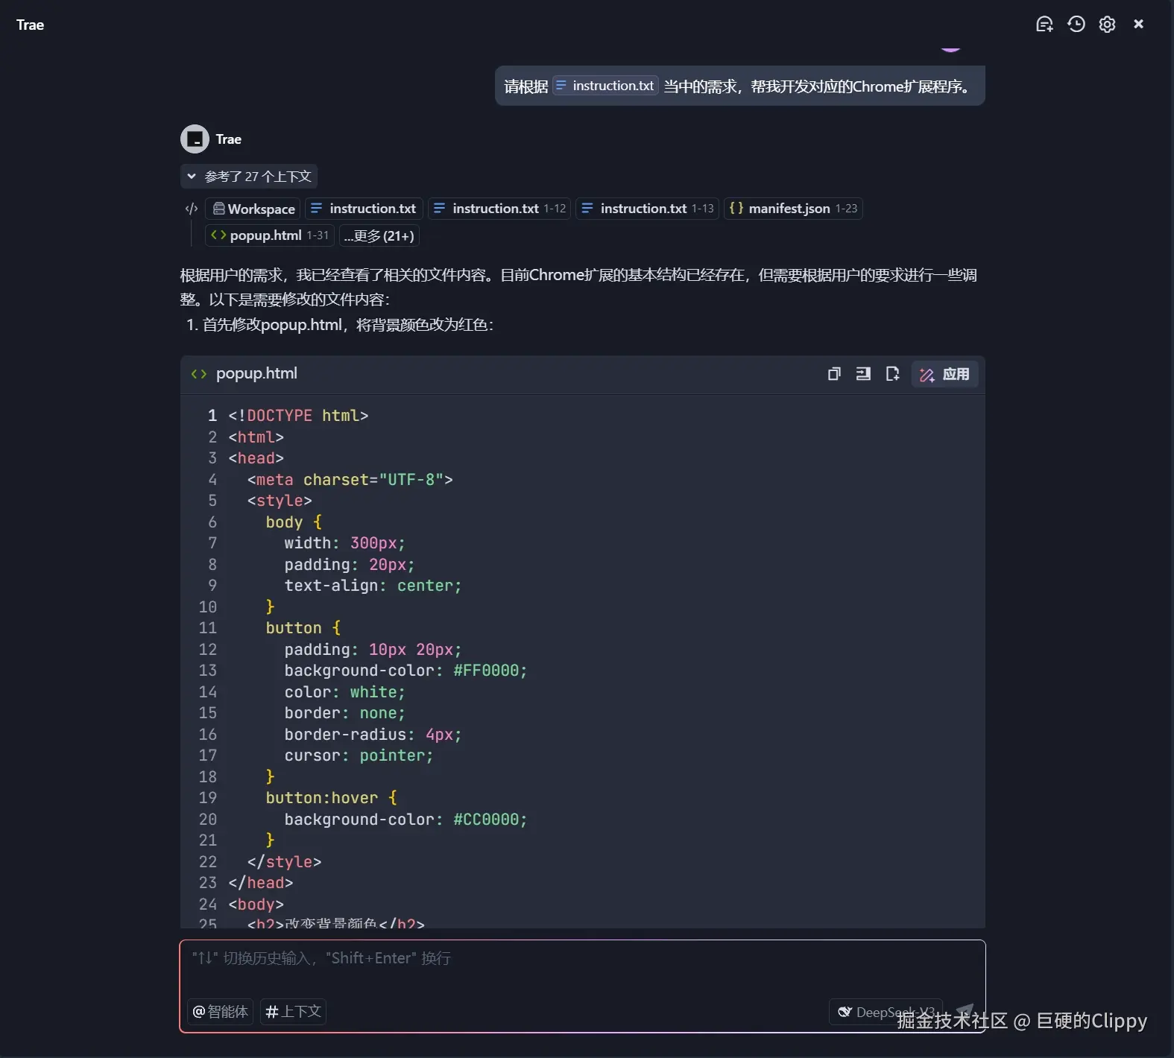1174x1058 pixels.
Task: Open popup.html 1-31 context chip
Action: click(x=270, y=235)
